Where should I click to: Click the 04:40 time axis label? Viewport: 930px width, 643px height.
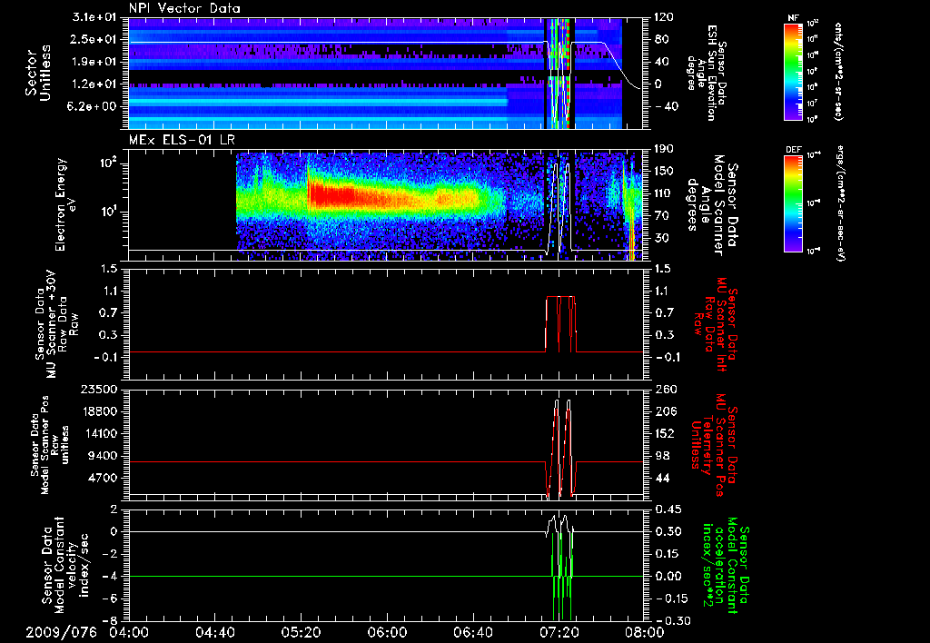point(214,632)
